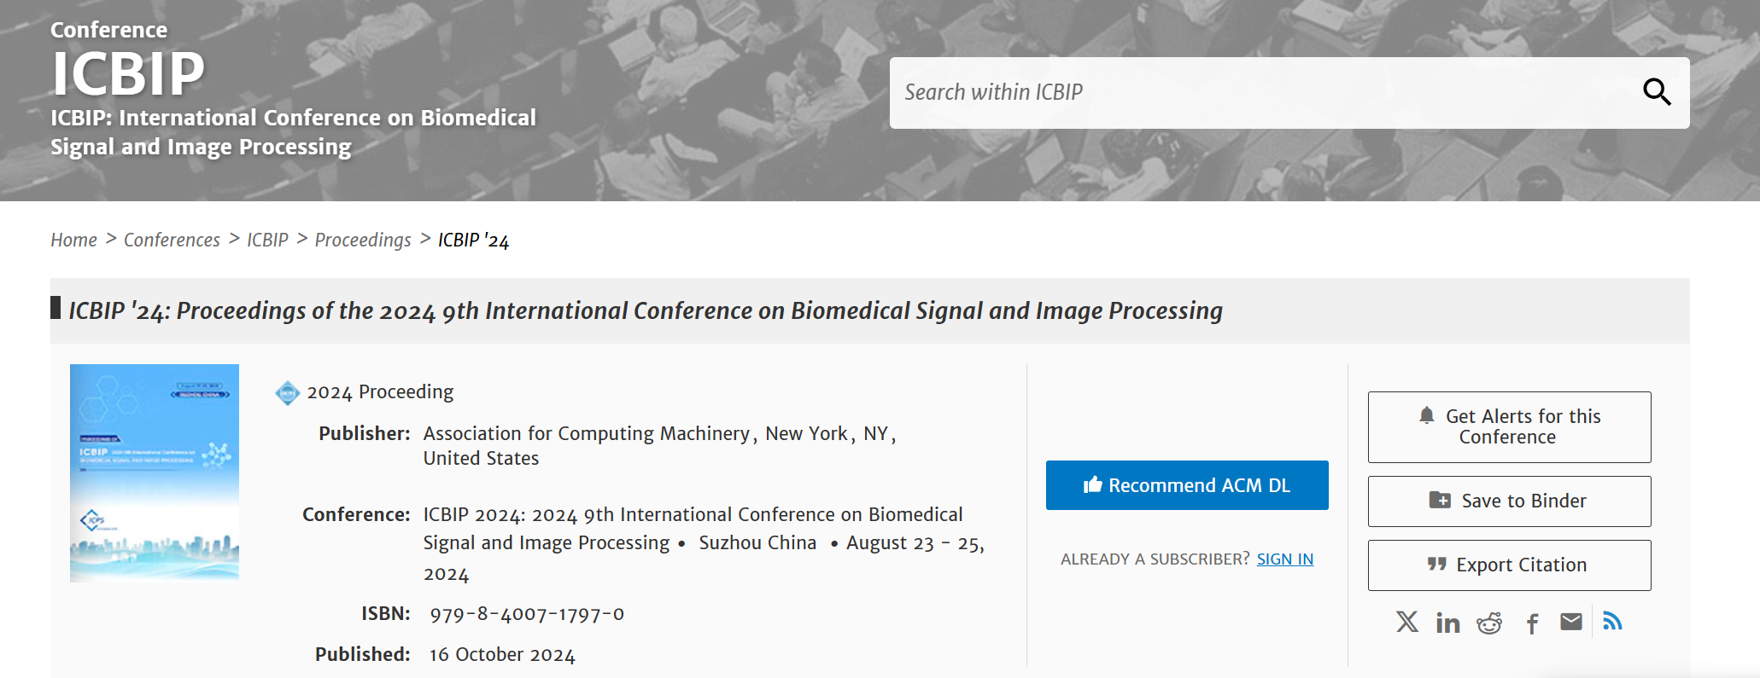Open Conferences breadcrumb link
Viewport: 1760px width, 678px height.
pos(172,240)
